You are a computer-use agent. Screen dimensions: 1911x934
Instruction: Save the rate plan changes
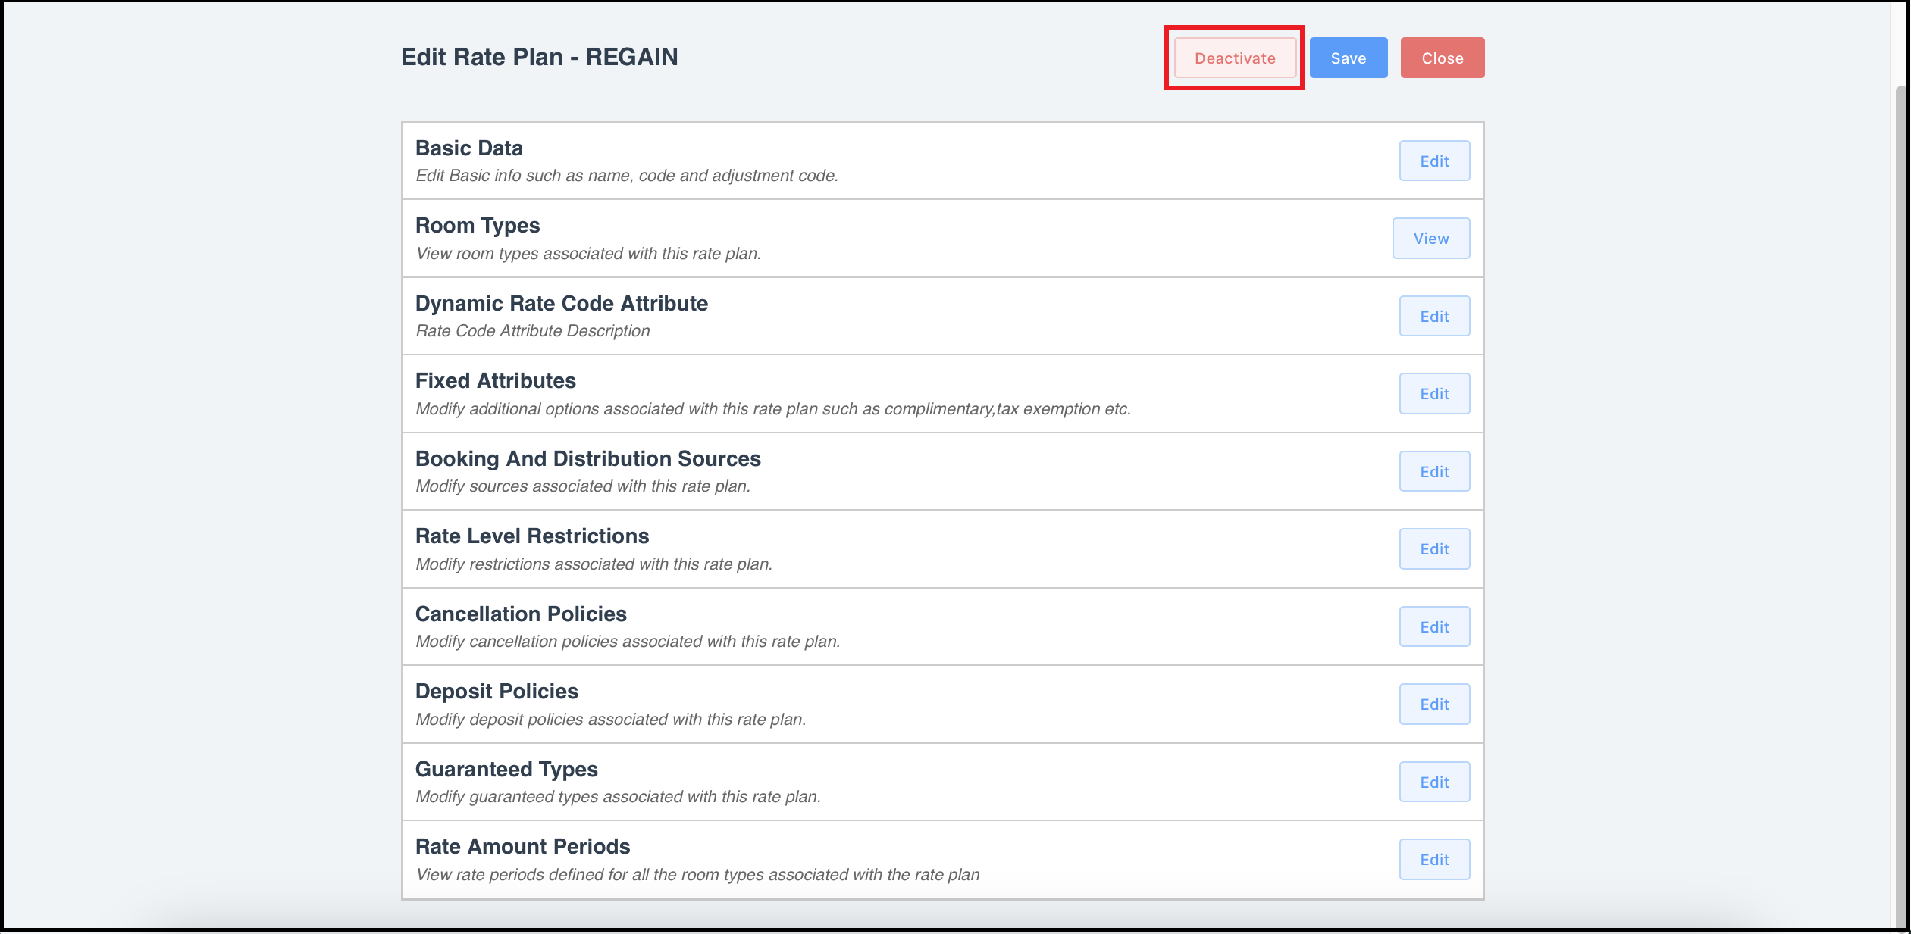[1348, 57]
